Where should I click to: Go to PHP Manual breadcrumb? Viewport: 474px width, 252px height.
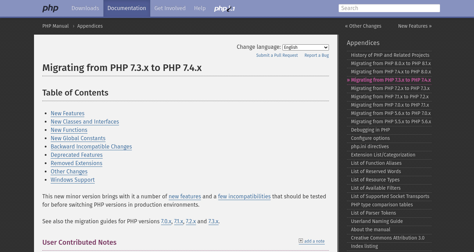coord(56,26)
